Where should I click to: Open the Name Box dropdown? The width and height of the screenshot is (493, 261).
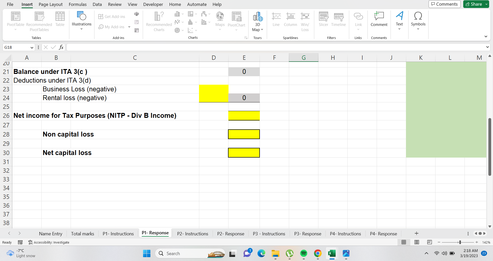[31, 47]
